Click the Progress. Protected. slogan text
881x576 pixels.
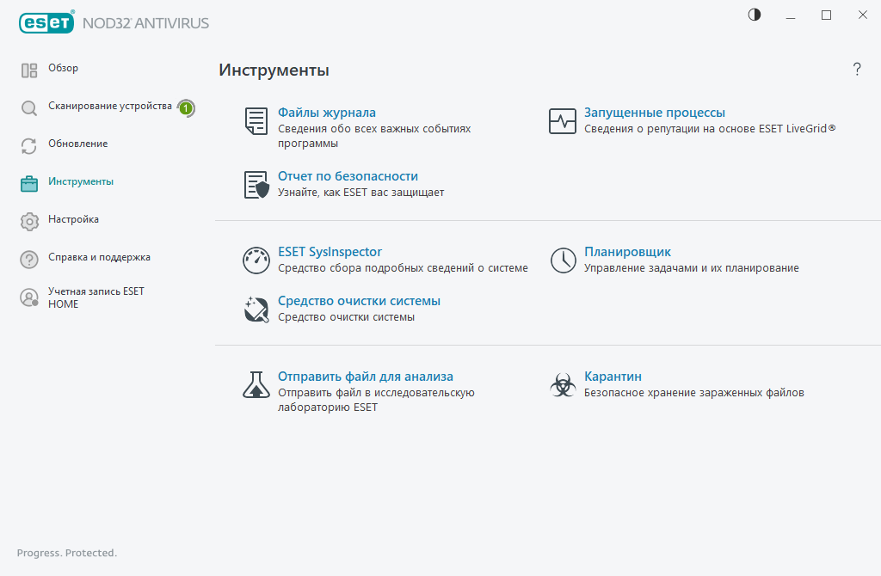click(67, 553)
